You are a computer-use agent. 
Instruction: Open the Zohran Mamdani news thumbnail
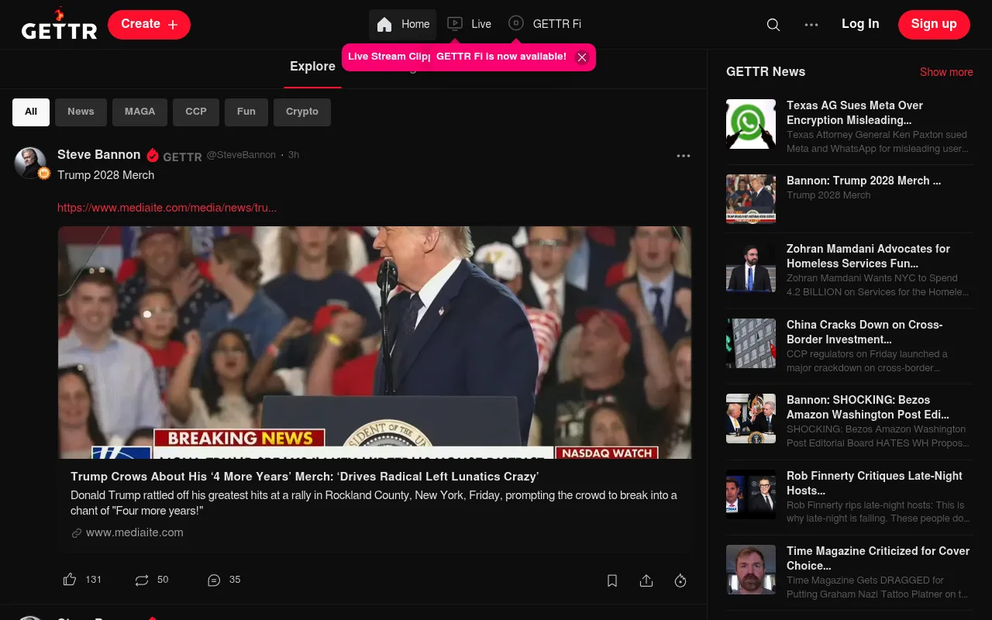(x=751, y=267)
